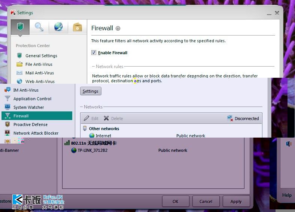The width and height of the screenshot is (295, 212).
Task: Select the TP-LINK_3712B2 network
Action: point(92,150)
